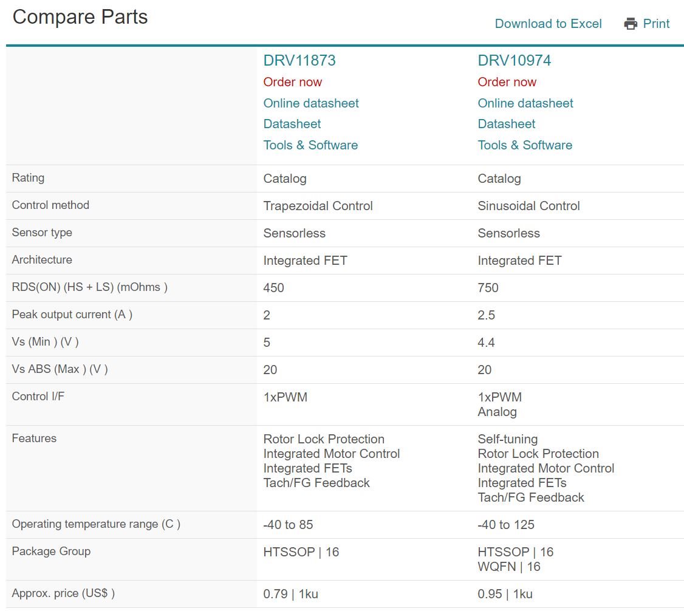The width and height of the screenshot is (684, 611).
Task: View Tools & Software for DRV11873
Action: pyautogui.click(x=310, y=145)
